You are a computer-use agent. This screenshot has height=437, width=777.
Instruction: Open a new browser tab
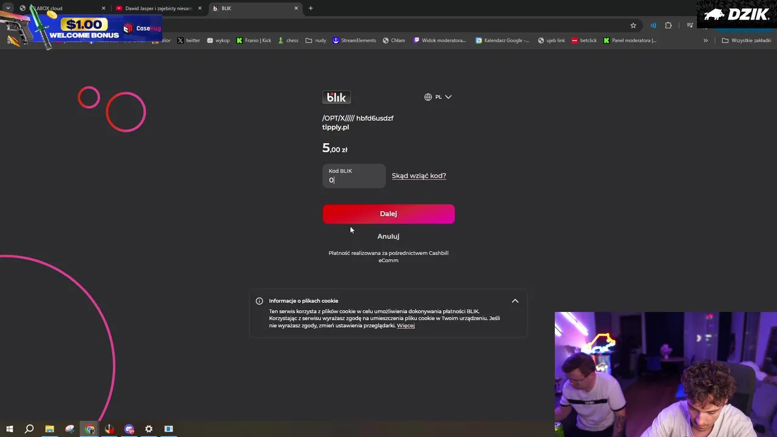311,8
